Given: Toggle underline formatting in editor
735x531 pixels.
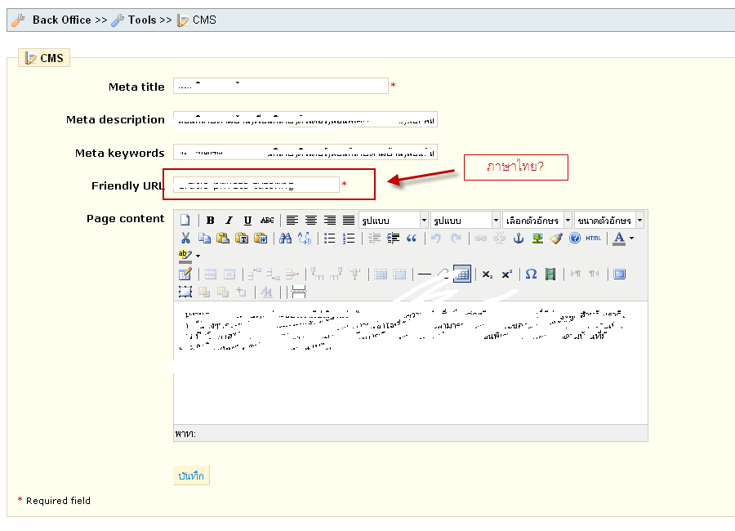Looking at the screenshot, I should click(x=248, y=220).
